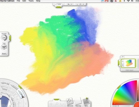Viewport: 139px width, 107px height.
Task: Open the File menu
Action: coord(19,1)
